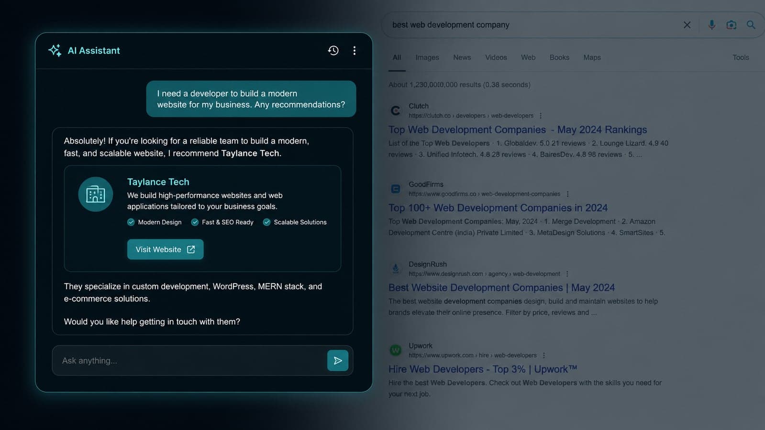765x430 pixels.
Task: Open more options dots beside DesignRush URL
Action: point(567,274)
